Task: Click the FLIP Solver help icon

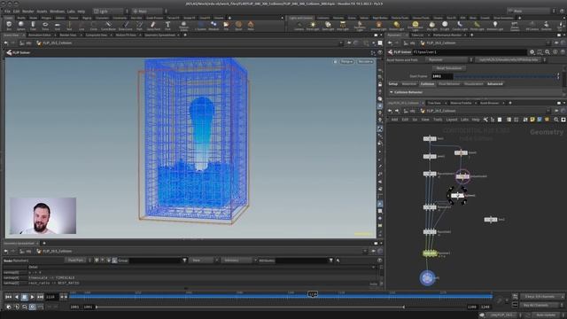Action: pos(563,52)
